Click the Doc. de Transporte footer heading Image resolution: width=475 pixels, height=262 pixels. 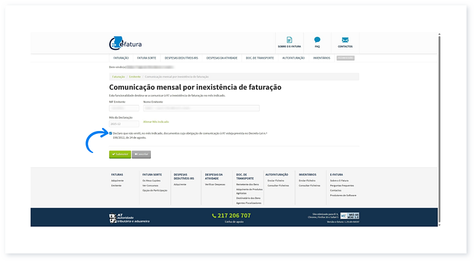coord(245,177)
